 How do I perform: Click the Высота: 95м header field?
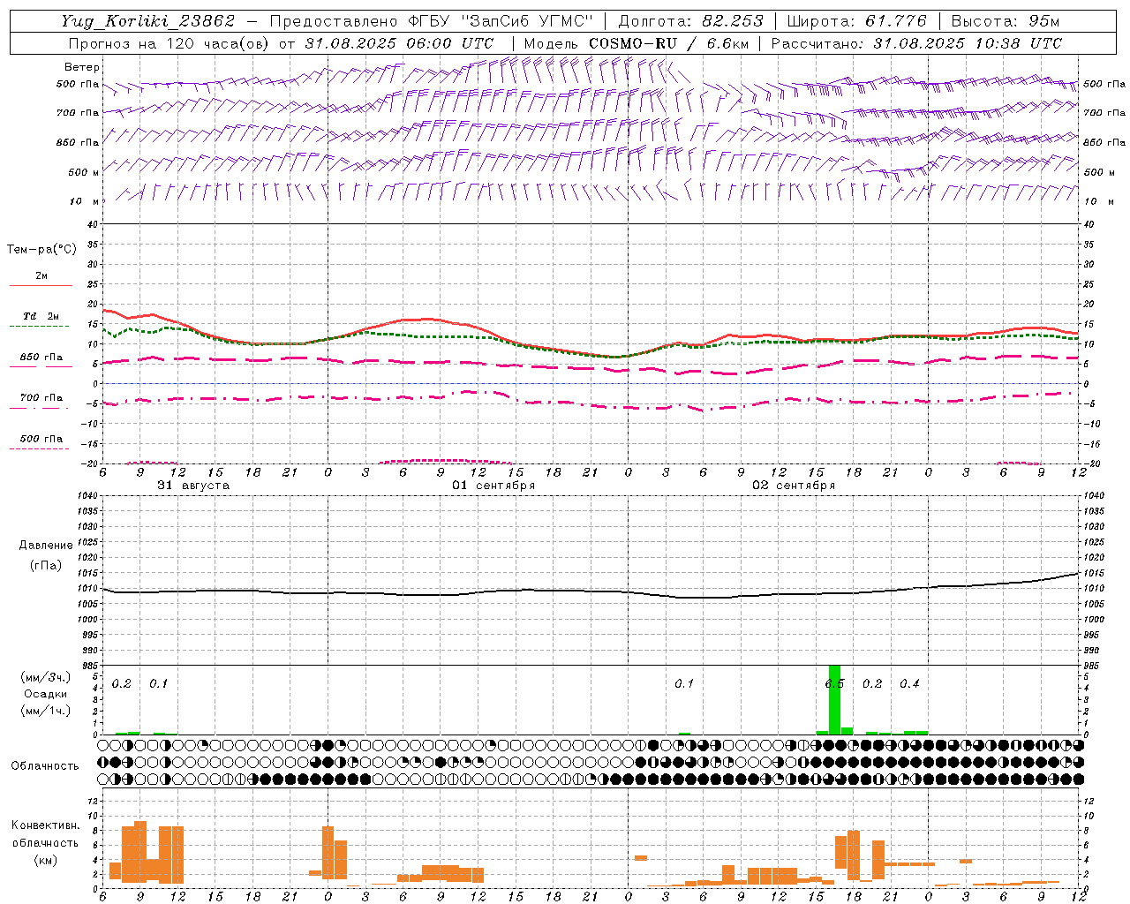click(x=1006, y=21)
